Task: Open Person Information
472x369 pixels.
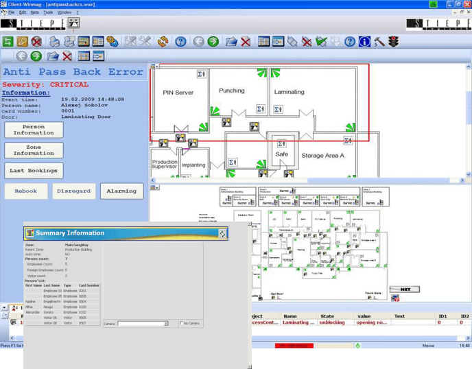Action: pos(34,130)
